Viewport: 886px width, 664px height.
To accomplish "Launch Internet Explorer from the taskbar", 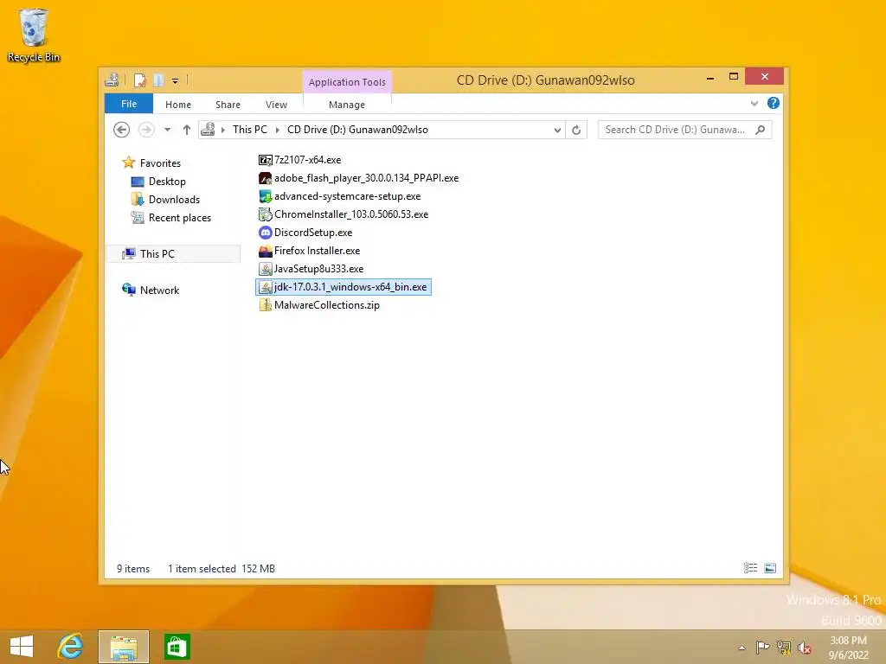I will [x=70, y=647].
